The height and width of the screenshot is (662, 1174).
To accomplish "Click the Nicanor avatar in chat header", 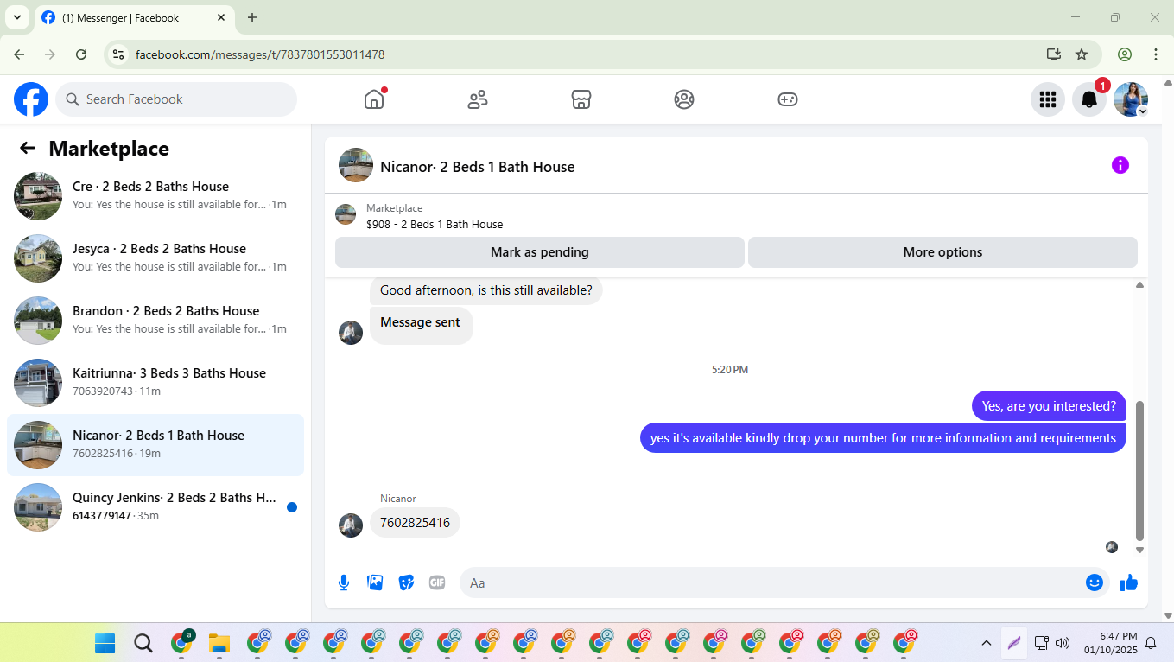I will [x=356, y=165].
